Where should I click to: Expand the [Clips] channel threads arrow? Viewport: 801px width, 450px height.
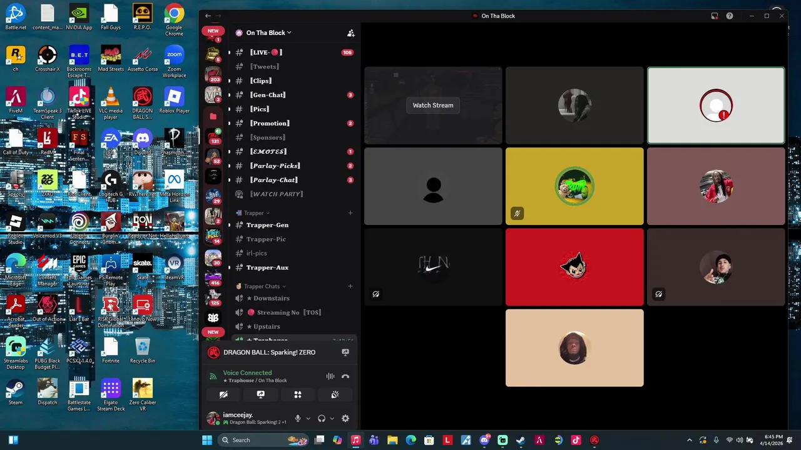pyautogui.click(x=229, y=81)
